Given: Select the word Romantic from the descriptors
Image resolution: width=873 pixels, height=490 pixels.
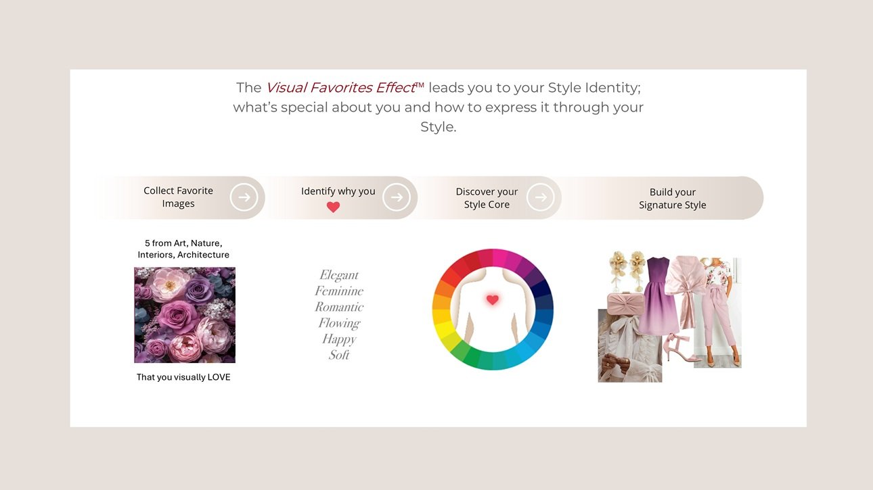Looking at the screenshot, I should click(339, 307).
